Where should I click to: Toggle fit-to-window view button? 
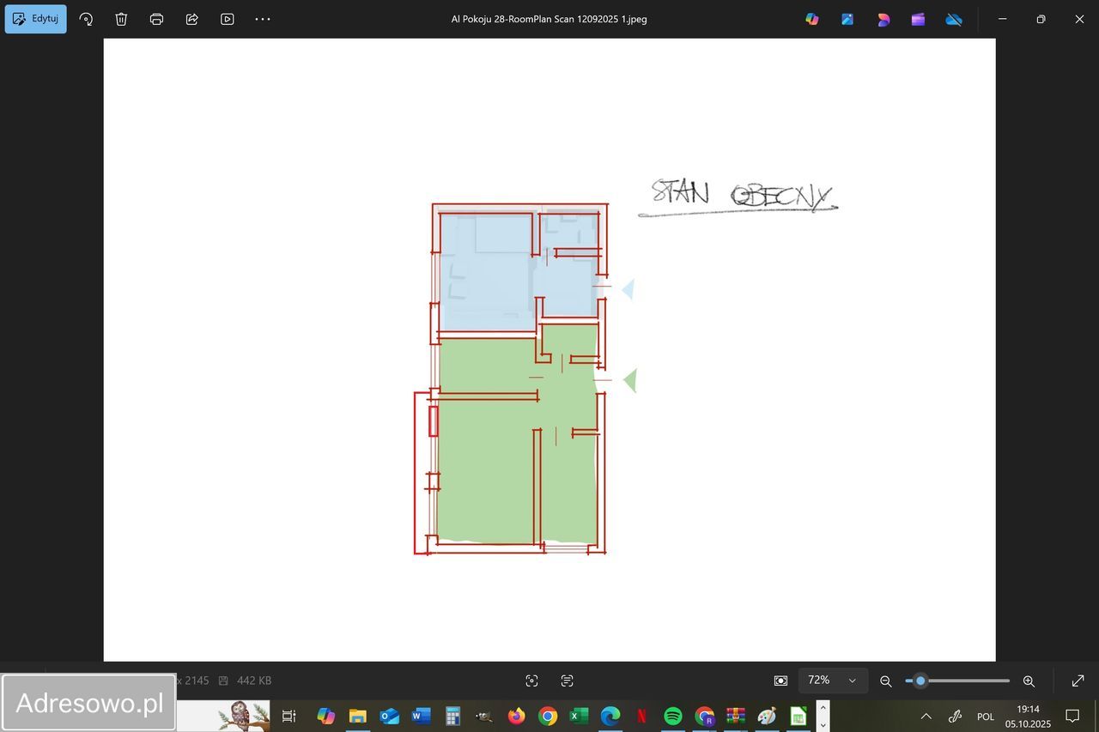point(780,681)
